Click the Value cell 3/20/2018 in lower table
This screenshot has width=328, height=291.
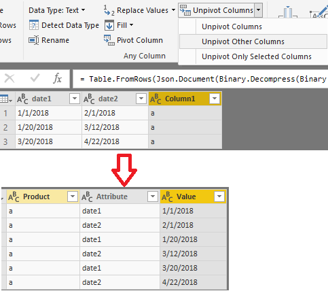(193, 268)
